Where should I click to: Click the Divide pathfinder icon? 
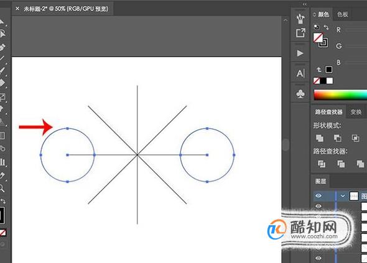click(x=322, y=164)
